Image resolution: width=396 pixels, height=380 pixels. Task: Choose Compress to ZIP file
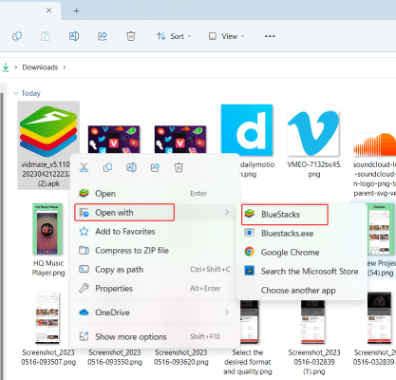pyautogui.click(x=155, y=251)
